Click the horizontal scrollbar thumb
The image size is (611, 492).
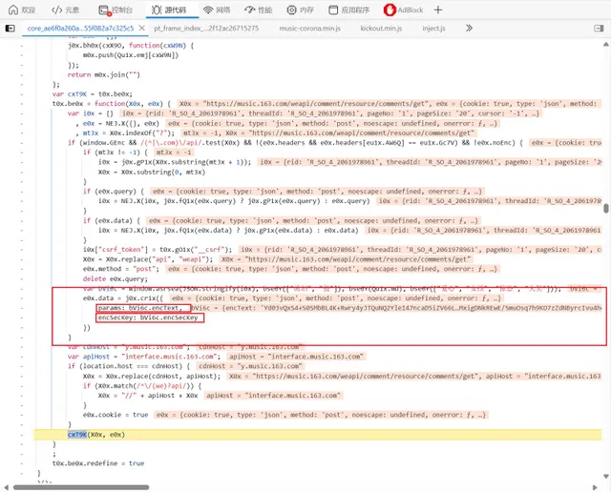tap(81, 487)
